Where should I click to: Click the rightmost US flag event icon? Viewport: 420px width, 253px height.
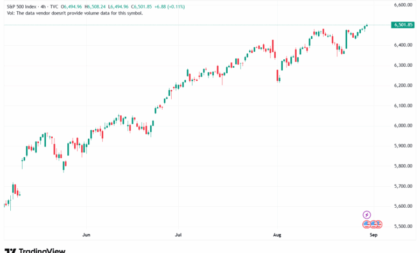pyautogui.click(x=379, y=223)
